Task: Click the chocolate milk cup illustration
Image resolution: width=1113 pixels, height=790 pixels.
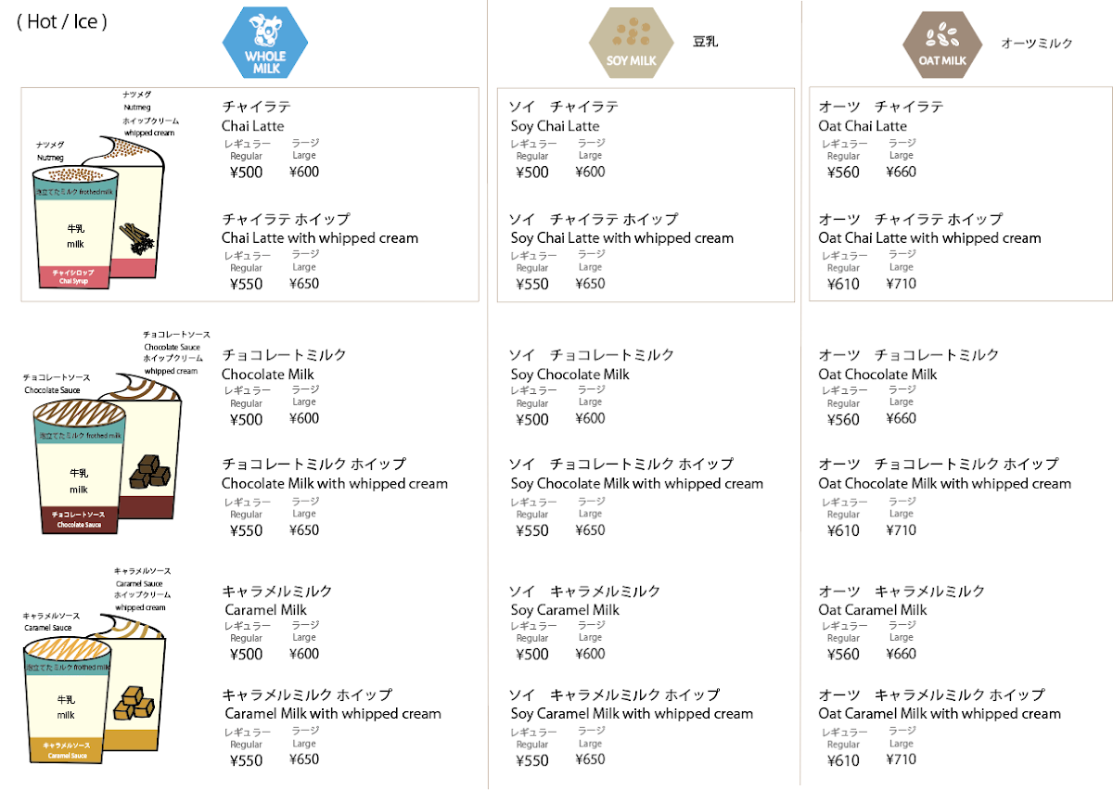Action: tap(79, 464)
